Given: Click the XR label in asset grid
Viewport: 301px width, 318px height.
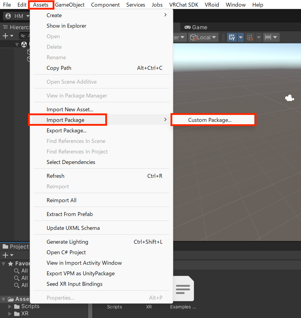Looking at the screenshot, I should (149, 307).
